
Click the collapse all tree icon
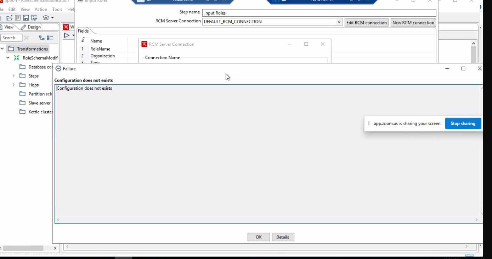[50, 38]
